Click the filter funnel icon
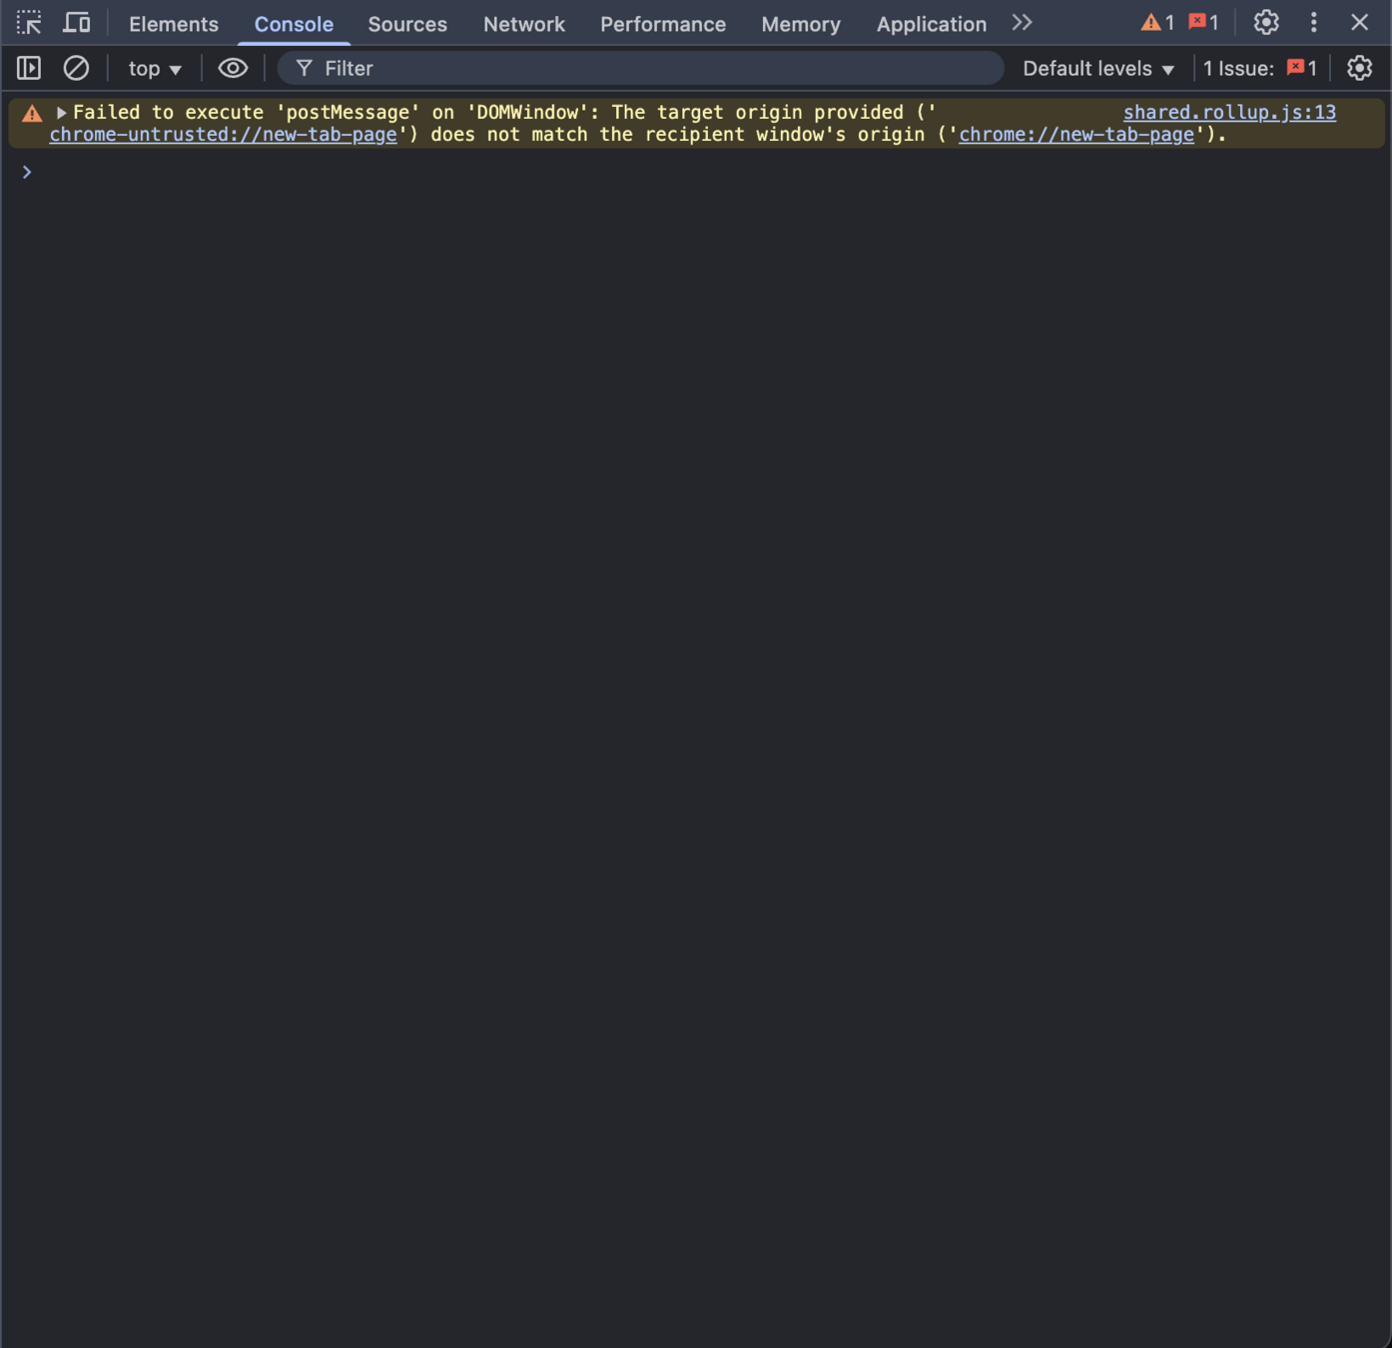Viewport: 1392px width, 1348px height. [304, 68]
